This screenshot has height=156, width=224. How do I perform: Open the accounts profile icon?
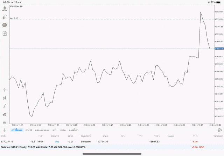5,9
